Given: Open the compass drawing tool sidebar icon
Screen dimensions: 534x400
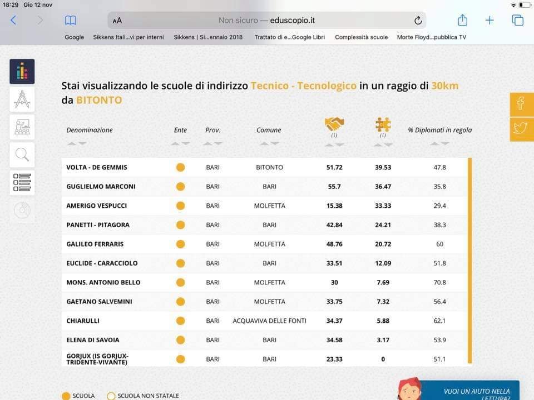Looking at the screenshot, I should click(x=22, y=99).
